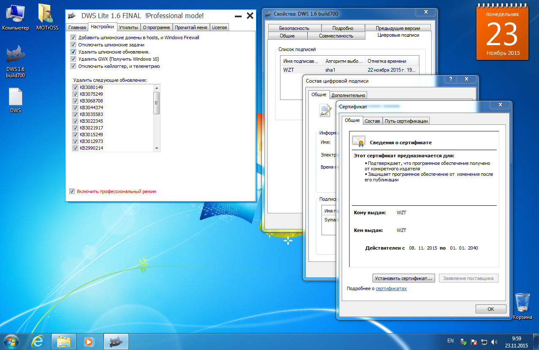Switch to Подробно tab in Свойства window
This screenshot has height=350, width=539.
click(343, 28)
